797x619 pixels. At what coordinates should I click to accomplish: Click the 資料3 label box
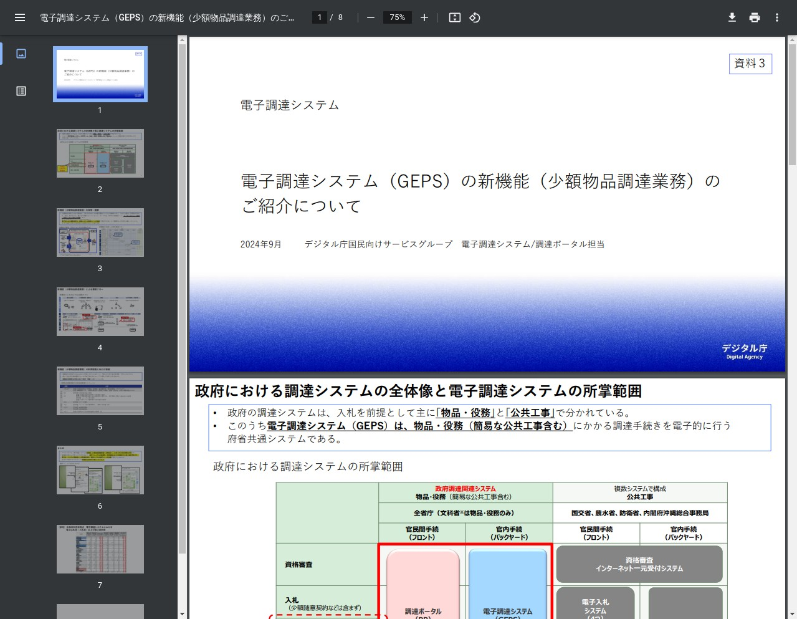(x=750, y=64)
